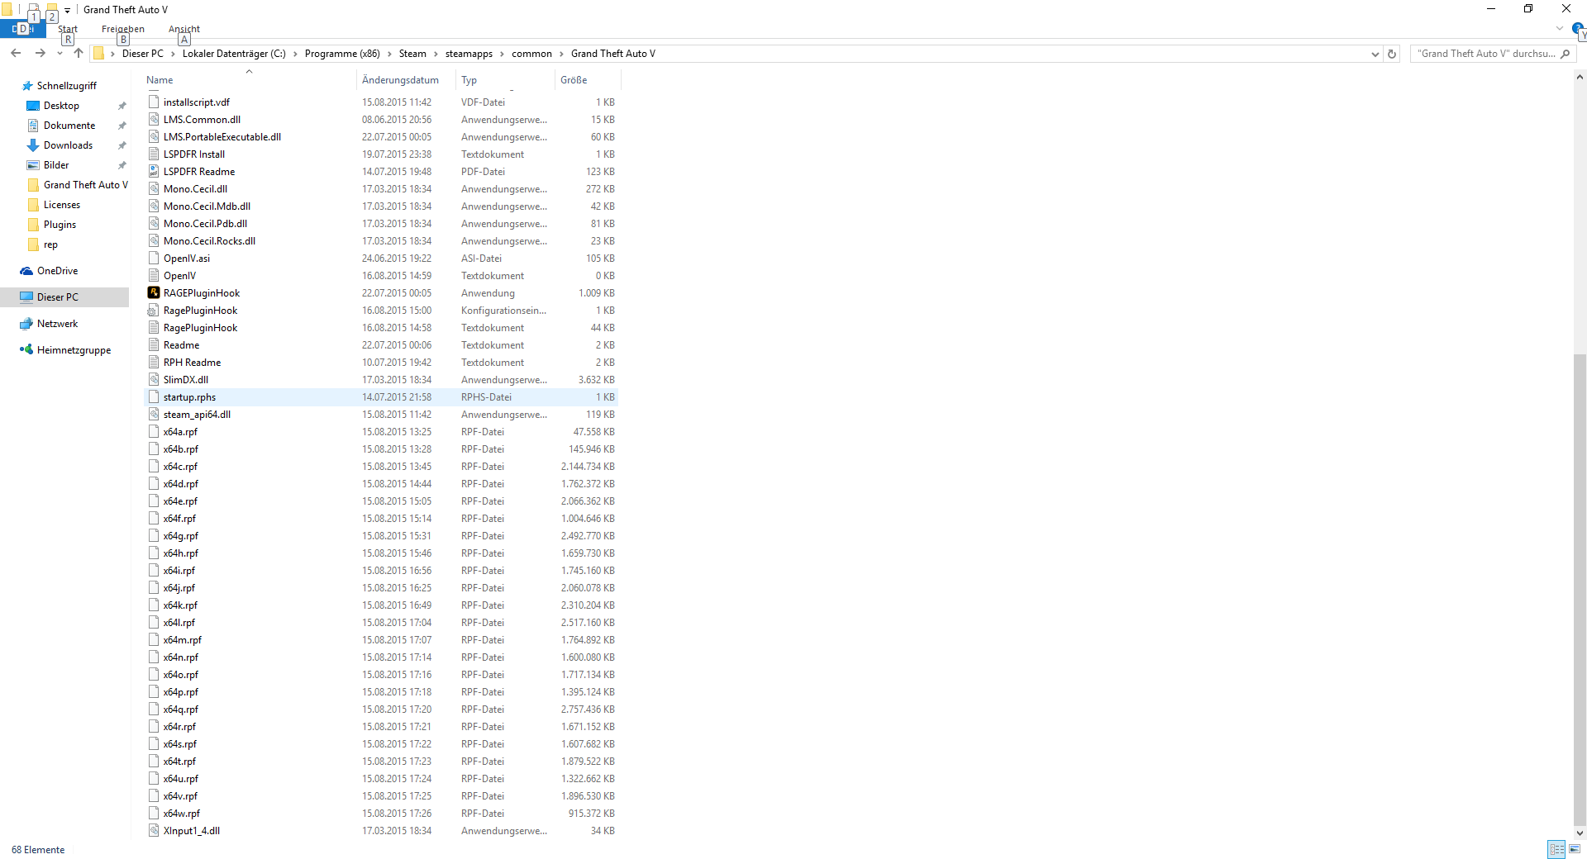Go up one folder level
This screenshot has width=1587, height=859.
tap(79, 53)
